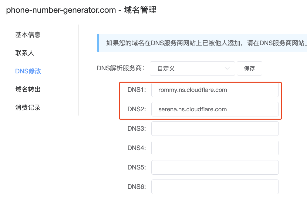Click into the empty DNS3 input
The image size is (307, 198).
215,129
